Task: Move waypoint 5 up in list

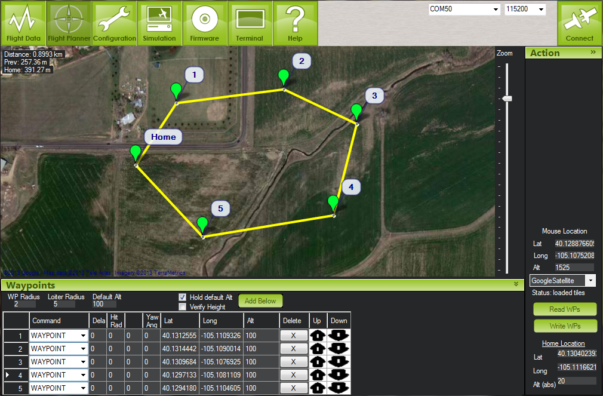Action: point(317,388)
